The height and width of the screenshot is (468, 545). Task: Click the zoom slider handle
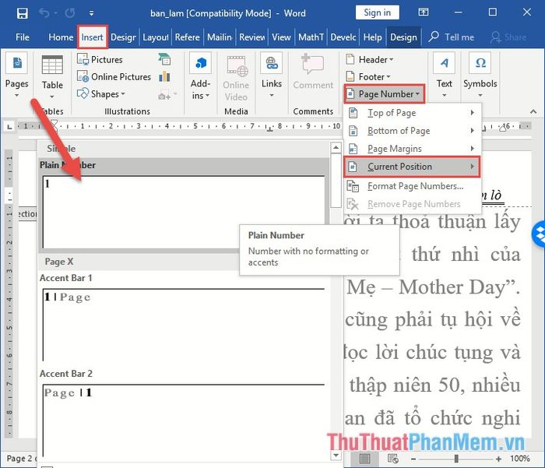tap(456, 459)
